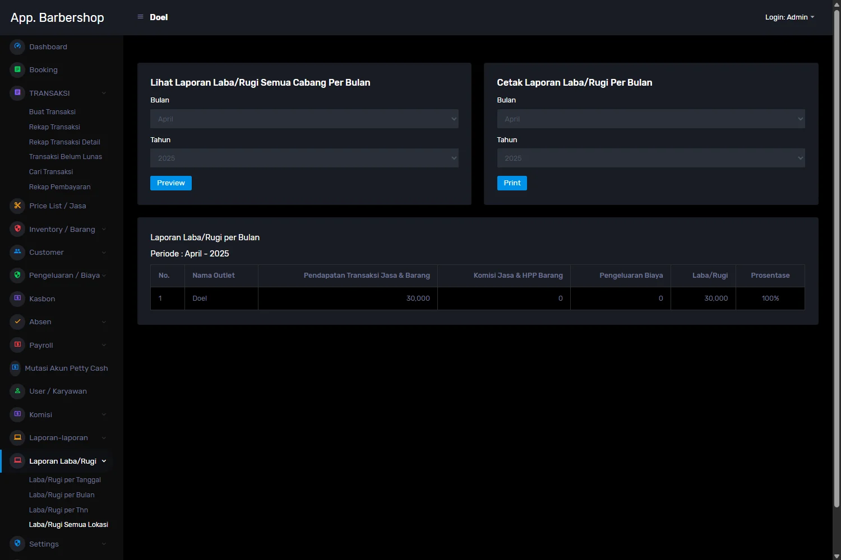
Task: Click the scrollbar down arrow
Action: click(837, 556)
